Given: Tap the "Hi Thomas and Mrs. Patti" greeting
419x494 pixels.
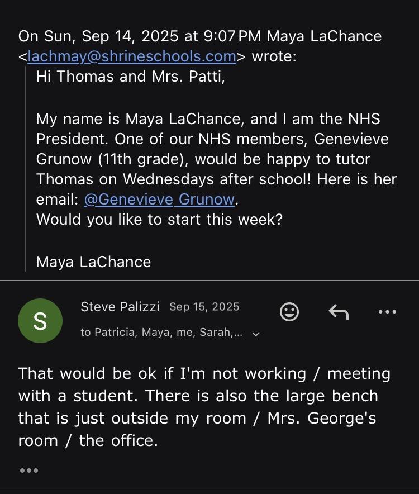Looking at the screenshot, I should (131, 77).
